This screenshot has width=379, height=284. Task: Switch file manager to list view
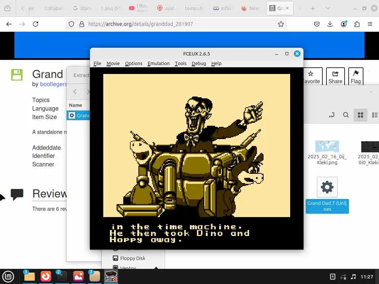(x=375, y=115)
